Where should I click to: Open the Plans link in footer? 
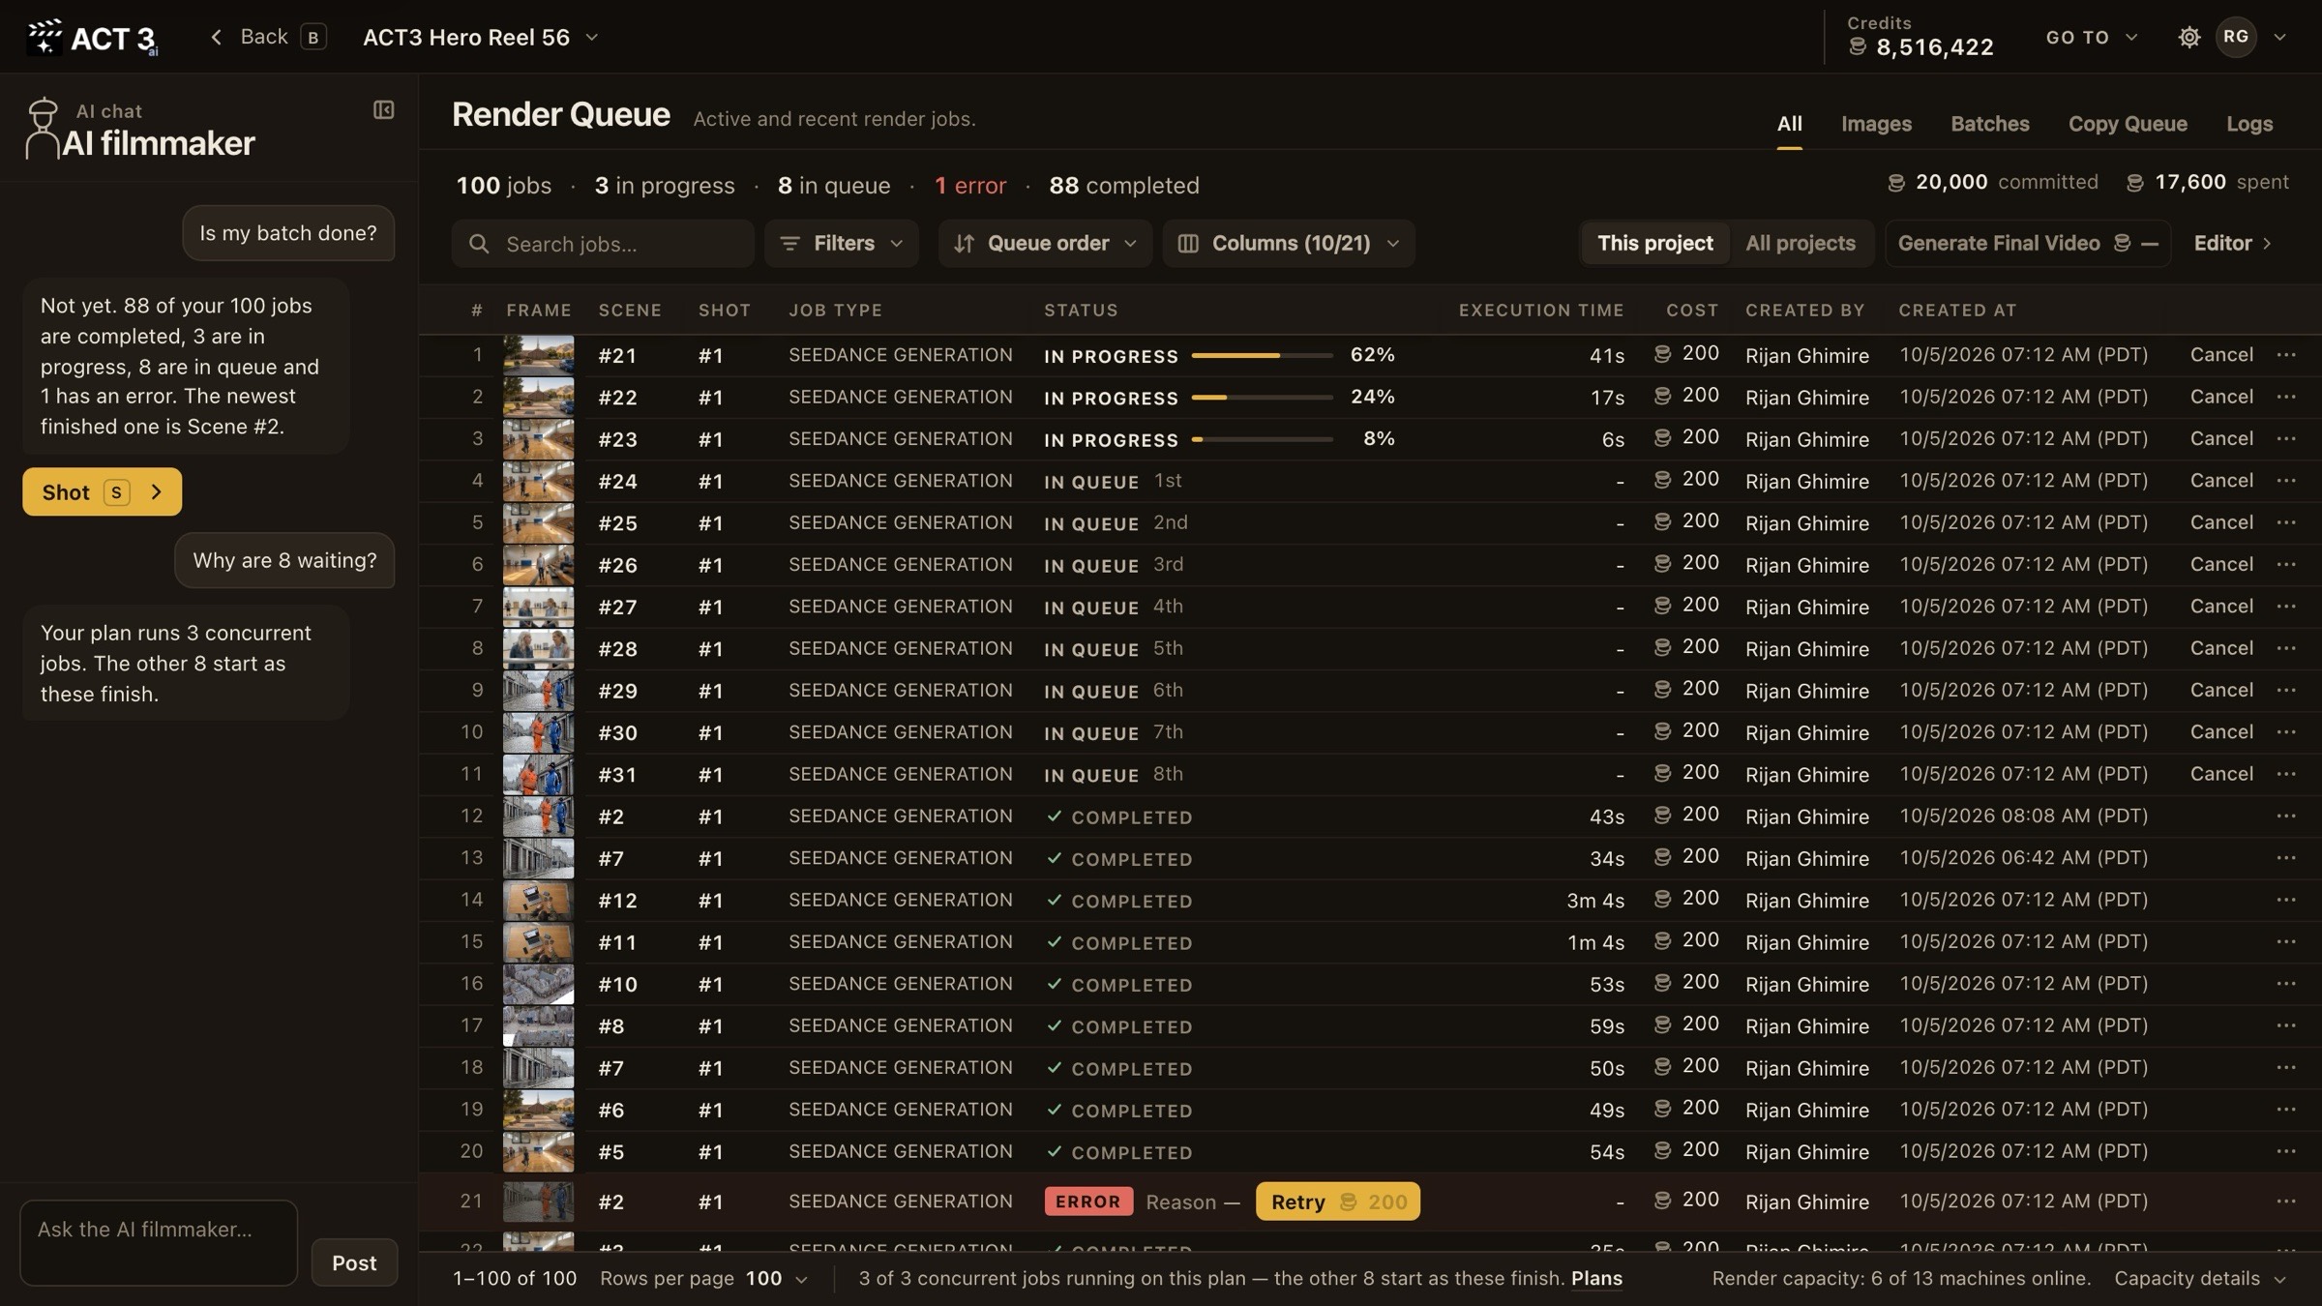pyautogui.click(x=1596, y=1279)
